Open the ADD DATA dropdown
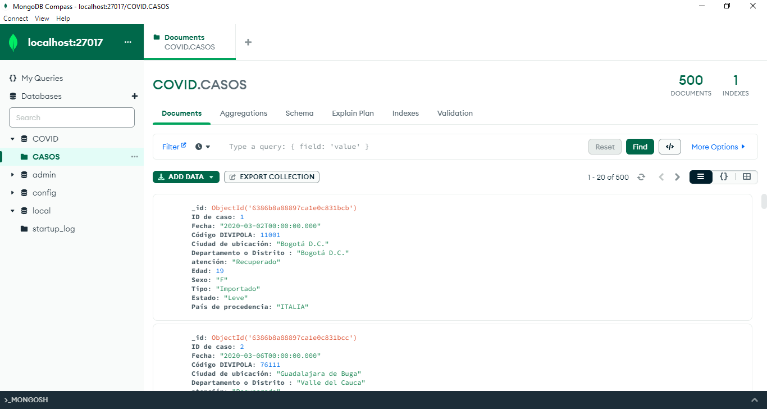Viewport: 767px width, 409px height. pos(186,176)
